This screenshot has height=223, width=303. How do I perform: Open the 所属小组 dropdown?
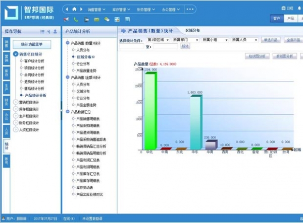click(x=215, y=40)
